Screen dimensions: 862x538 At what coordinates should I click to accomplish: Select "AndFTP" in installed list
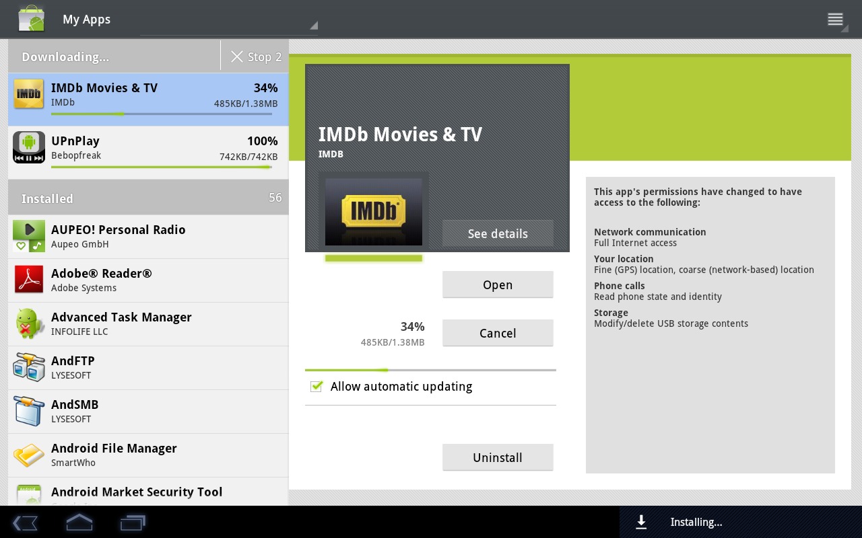pyautogui.click(x=73, y=360)
